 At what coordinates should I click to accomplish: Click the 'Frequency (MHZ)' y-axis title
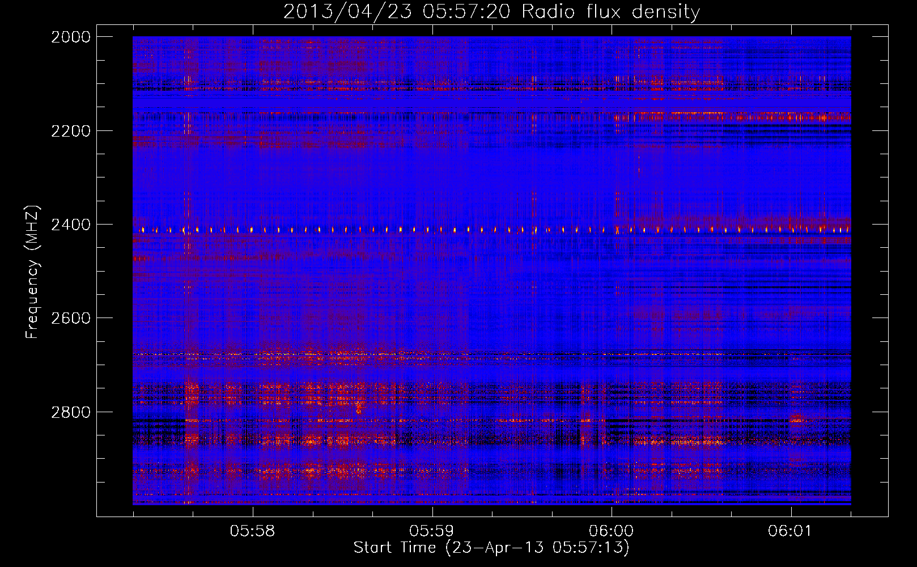(x=32, y=272)
